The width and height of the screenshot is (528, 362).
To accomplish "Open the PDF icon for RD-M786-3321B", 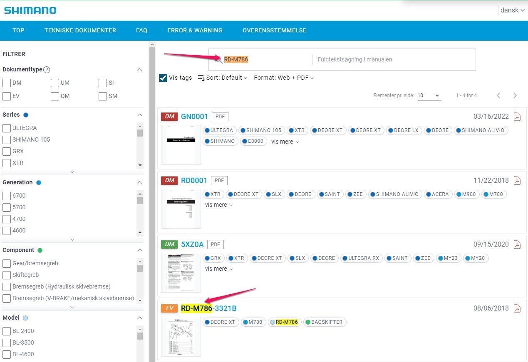I will (x=517, y=308).
